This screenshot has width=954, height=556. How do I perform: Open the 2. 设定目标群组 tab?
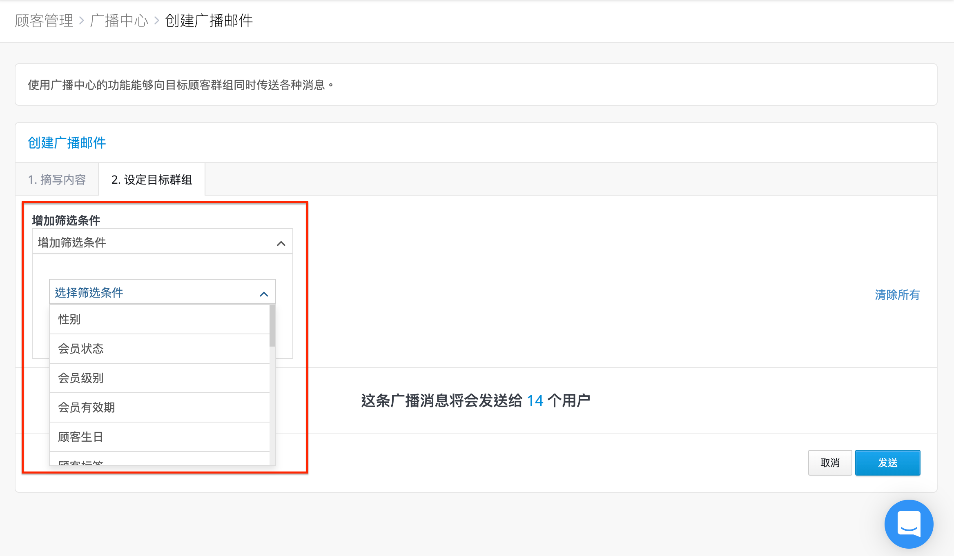pos(152,179)
